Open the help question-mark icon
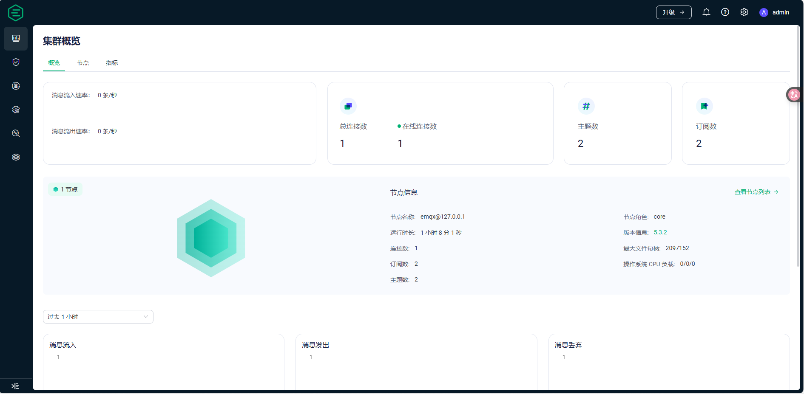 pyautogui.click(x=725, y=12)
